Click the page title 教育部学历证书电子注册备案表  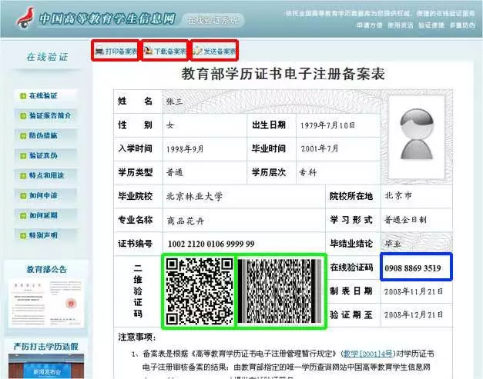[283, 74]
